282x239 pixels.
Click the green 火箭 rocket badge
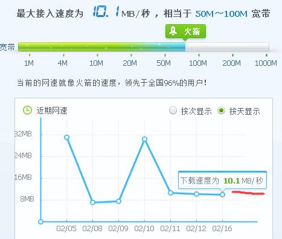tap(185, 31)
